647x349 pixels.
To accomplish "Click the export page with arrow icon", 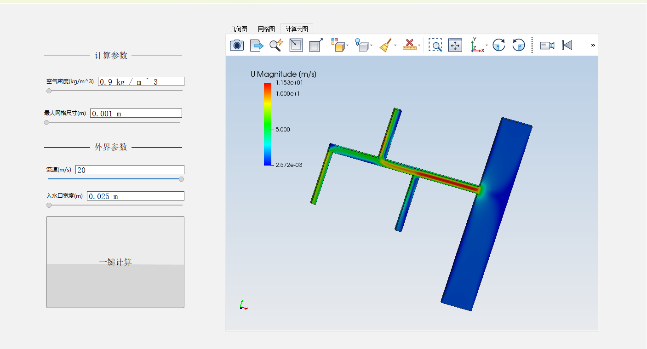I will [257, 45].
